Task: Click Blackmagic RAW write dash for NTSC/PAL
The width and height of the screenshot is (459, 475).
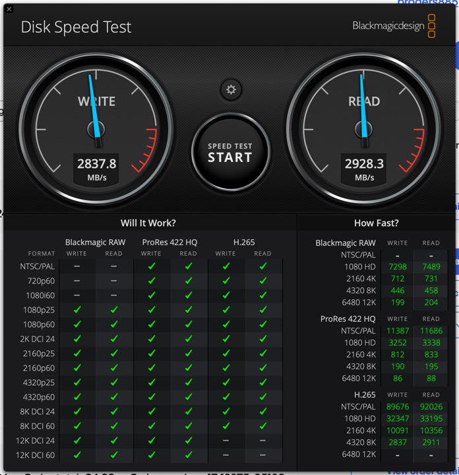Action: (x=76, y=266)
